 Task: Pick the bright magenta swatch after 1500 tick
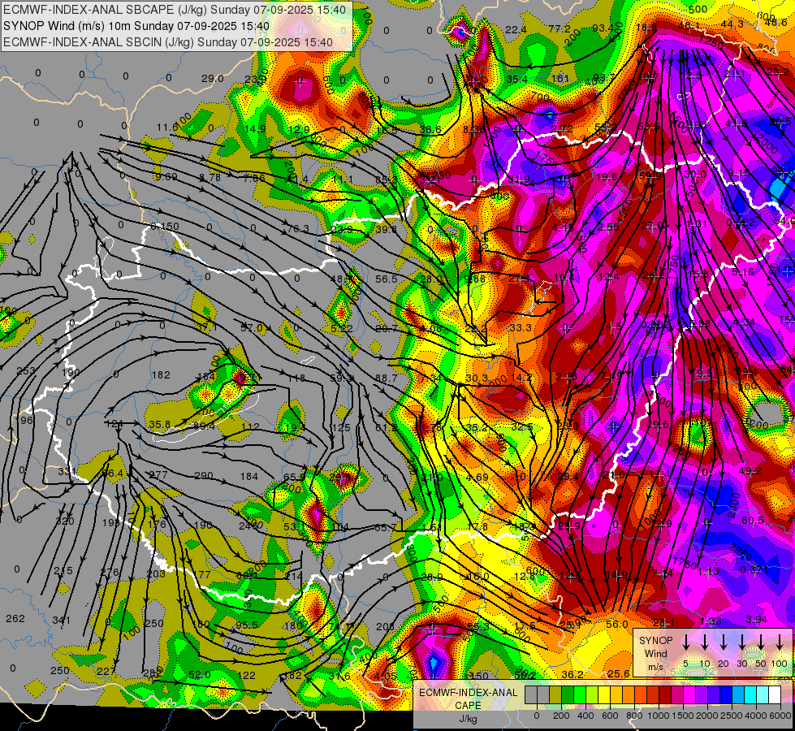coord(689,695)
